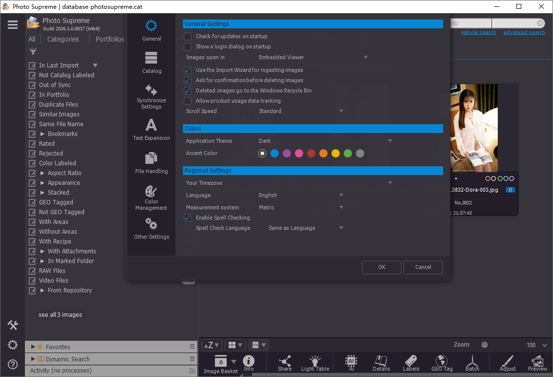
Task: Choose the green accent color
Action: (348, 154)
